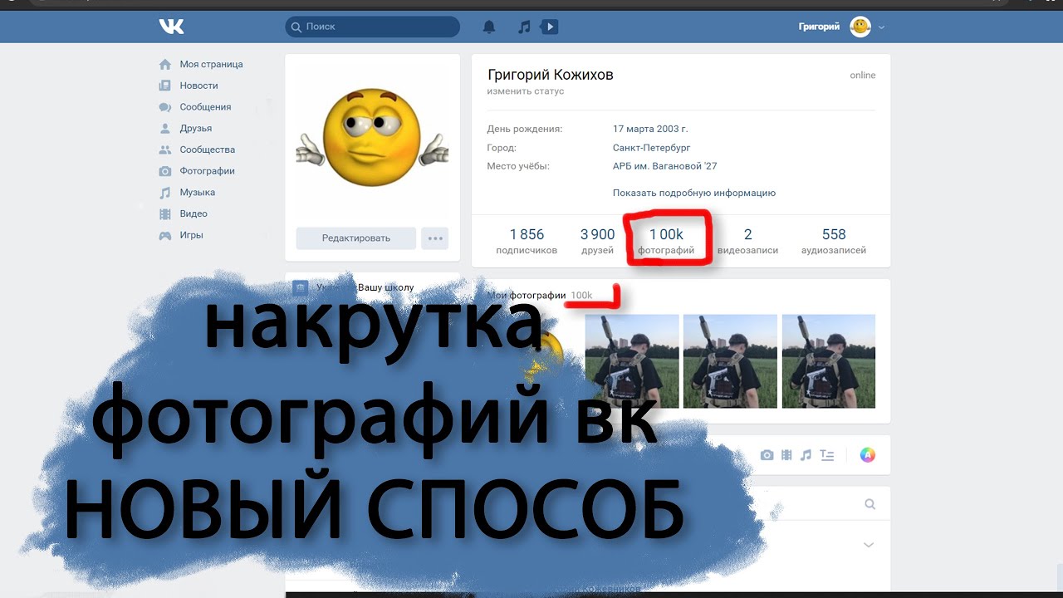This screenshot has height=598, width=1063.
Task: Expand the chevron below the wall search
Action: (x=869, y=546)
